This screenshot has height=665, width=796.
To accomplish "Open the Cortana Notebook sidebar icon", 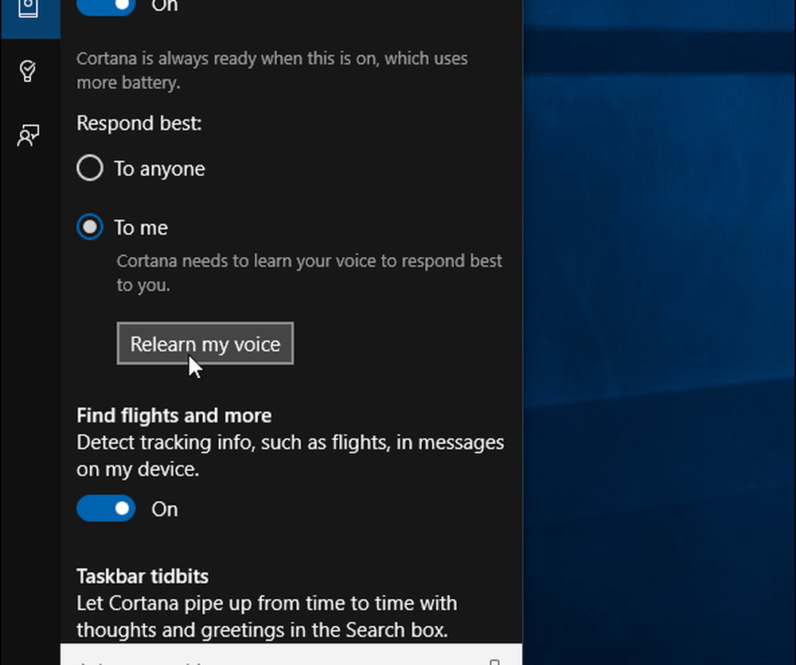I will coord(29,9).
